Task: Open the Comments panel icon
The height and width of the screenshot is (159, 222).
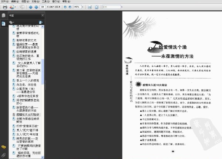Action: tap(4, 147)
